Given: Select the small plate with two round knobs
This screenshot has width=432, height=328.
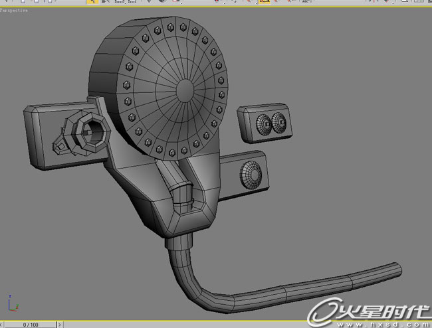Looking at the screenshot, I should coord(265,123).
